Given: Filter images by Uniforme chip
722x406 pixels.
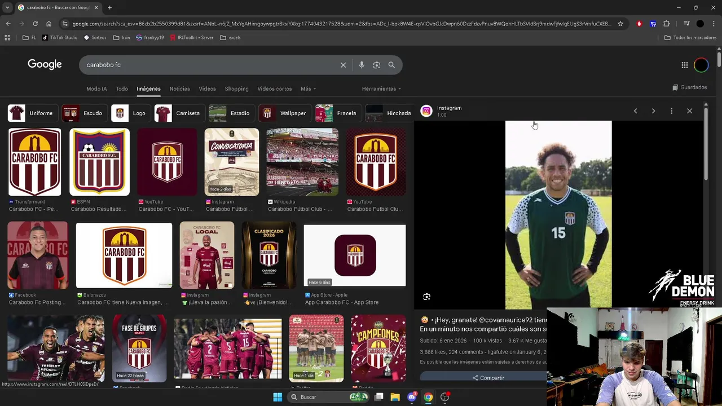Looking at the screenshot, I should pos(32,113).
